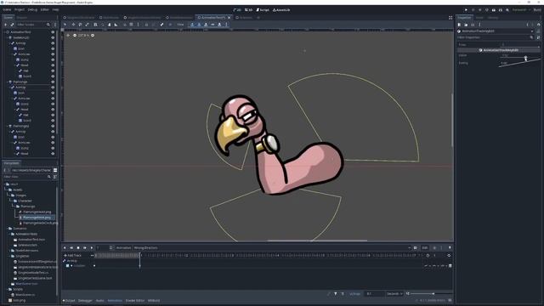The width and height of the screenshot is (544, 306).
Task: Open the Scene menu
Action: click(x=7, y=10)
